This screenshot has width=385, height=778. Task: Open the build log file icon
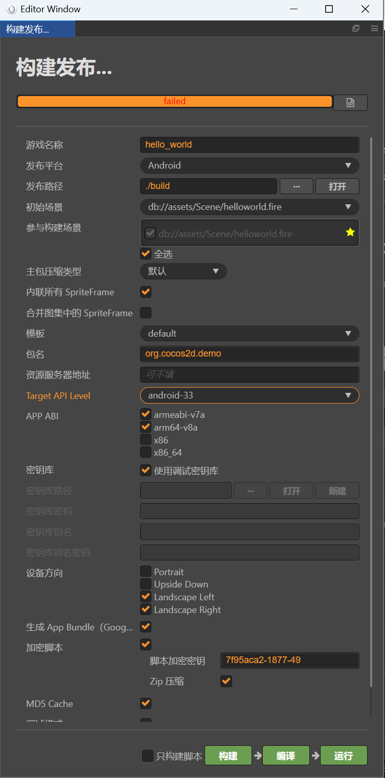tap(350, 102)
